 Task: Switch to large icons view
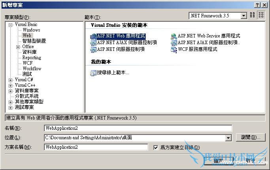[252, 15]
